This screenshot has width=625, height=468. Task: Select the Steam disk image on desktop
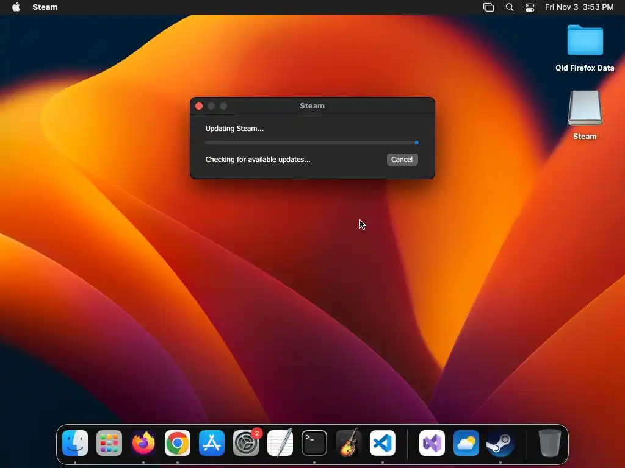585,108
